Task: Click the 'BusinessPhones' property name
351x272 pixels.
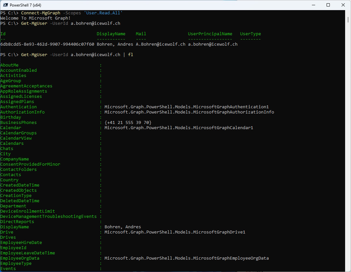Action: [x=19, y=123]
